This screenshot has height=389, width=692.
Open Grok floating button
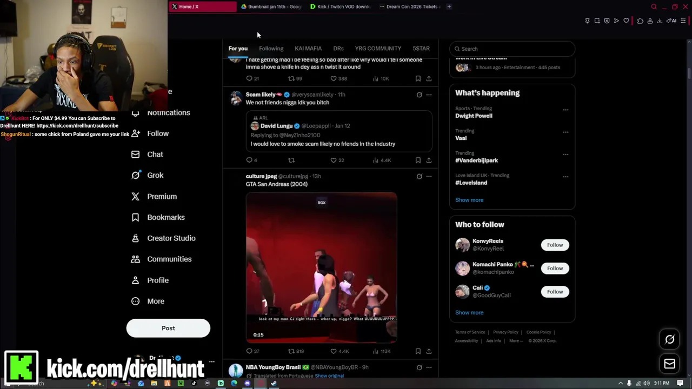point(669,339)
